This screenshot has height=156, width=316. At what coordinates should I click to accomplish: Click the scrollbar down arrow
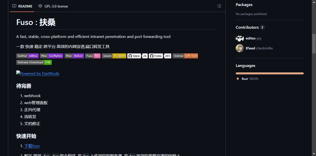(314, 154)
